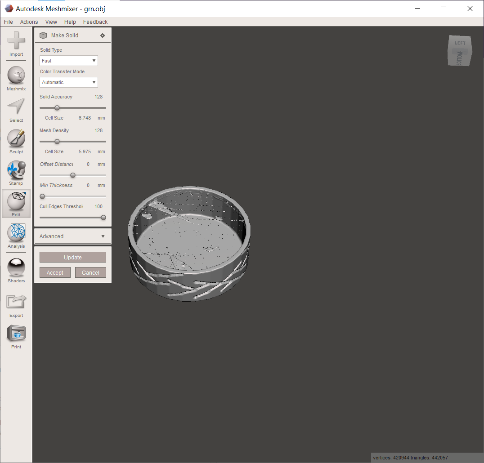Click the LEFT face of the view cube
Viewport: 484px width, 463px height.
[x=460, y=43]
